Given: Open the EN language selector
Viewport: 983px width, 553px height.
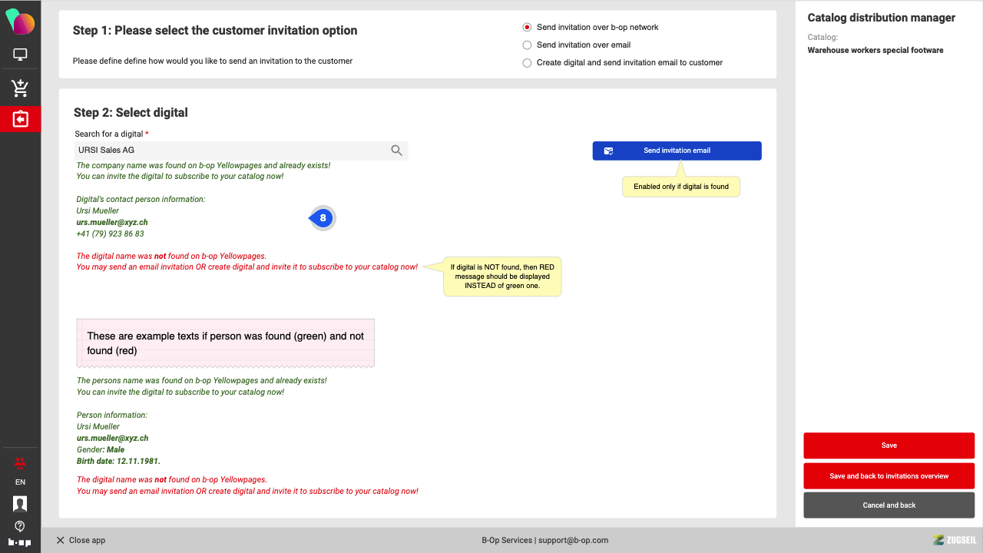Looking at the screenshot, I should [x=20, y=482].
